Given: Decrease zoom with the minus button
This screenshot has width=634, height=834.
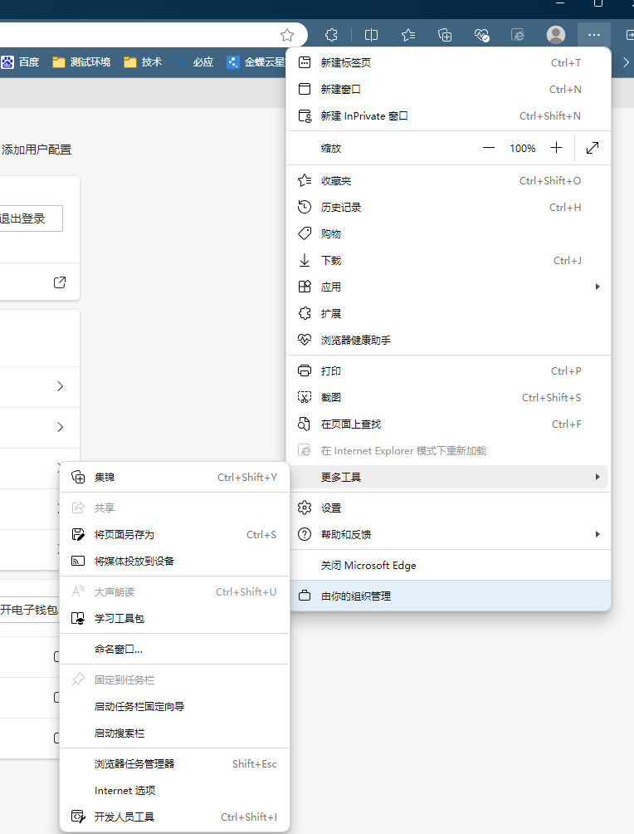Looking at the screenshot, I should (x=489, y=148).
